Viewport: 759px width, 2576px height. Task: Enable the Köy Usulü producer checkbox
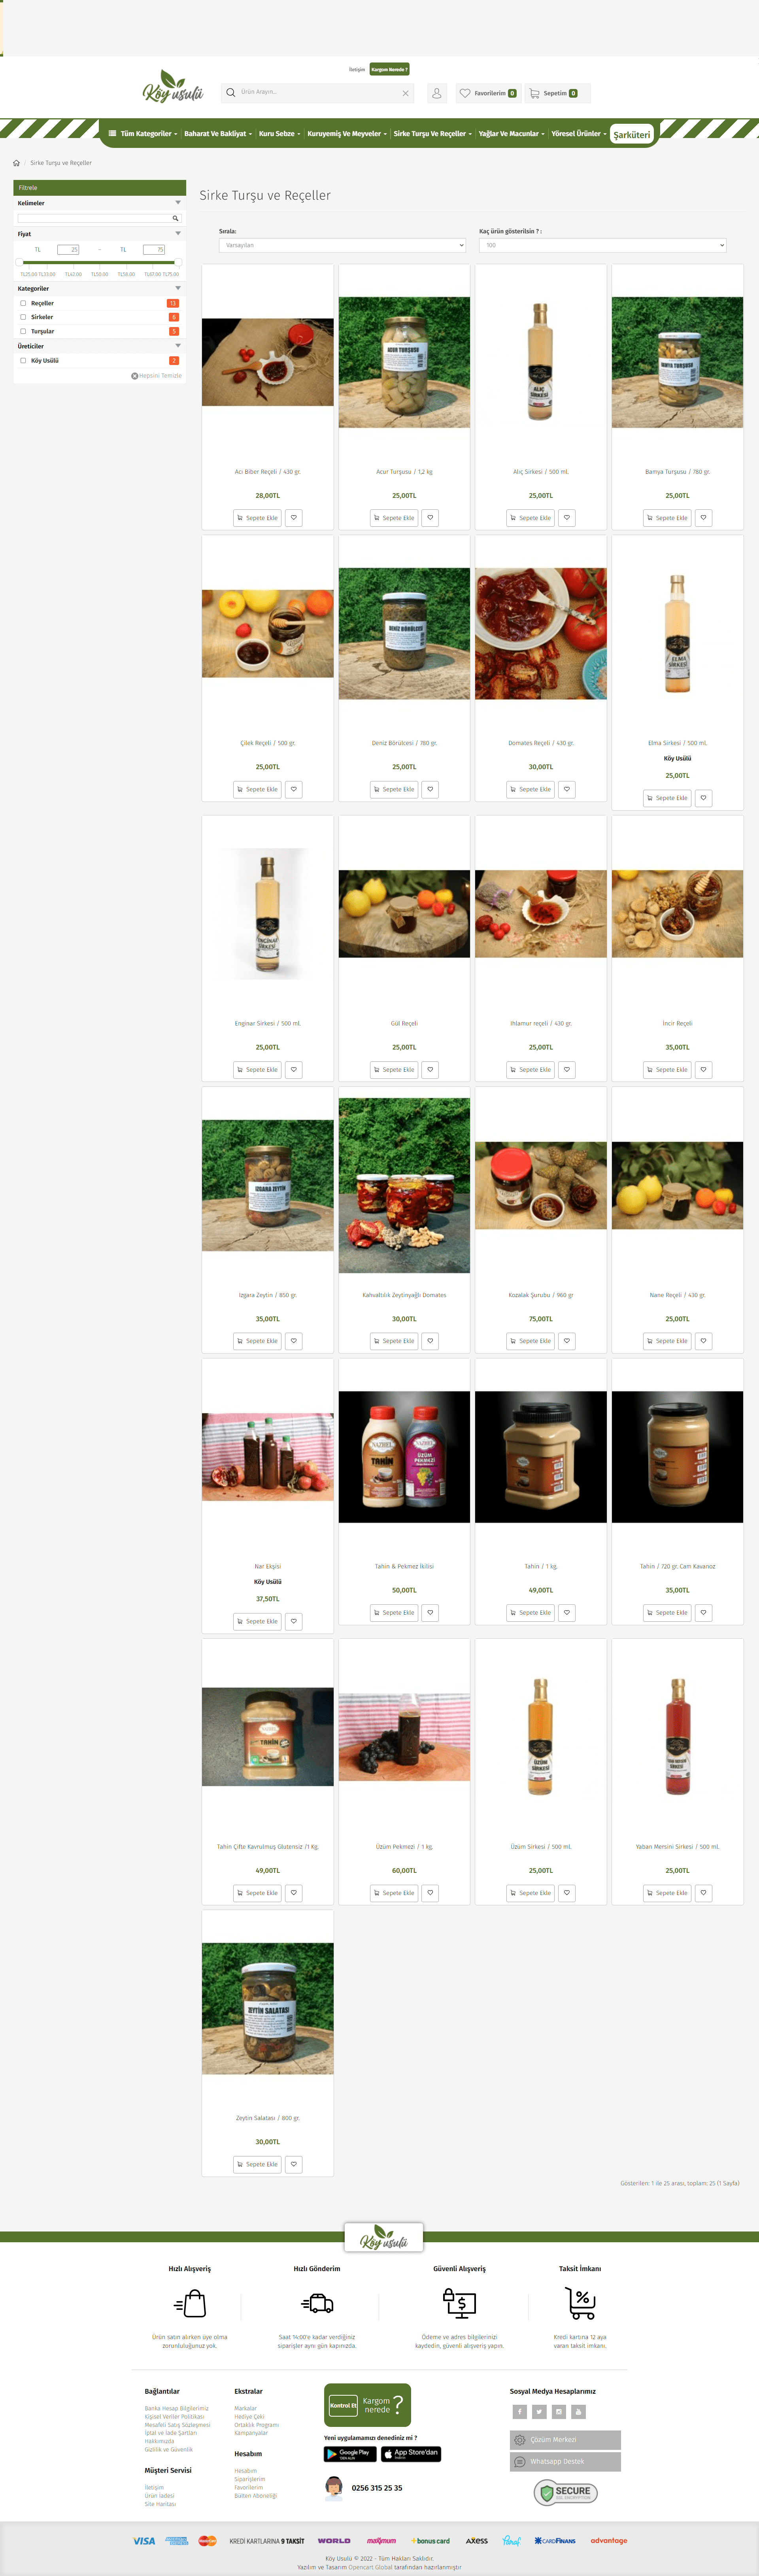click(23, 361)
